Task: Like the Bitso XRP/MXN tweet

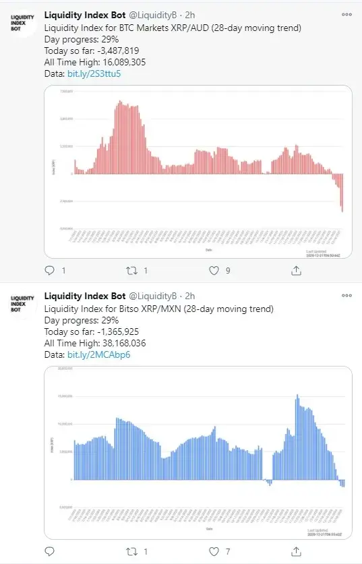Action: coord(214,551)
